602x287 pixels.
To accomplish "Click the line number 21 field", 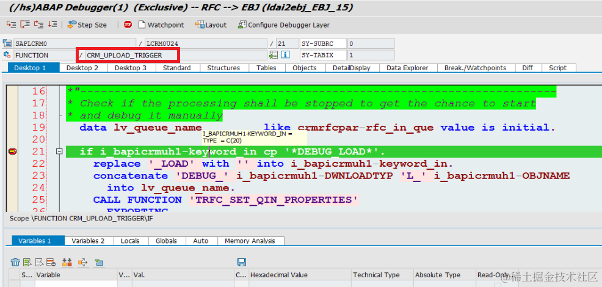I will 287,43.
